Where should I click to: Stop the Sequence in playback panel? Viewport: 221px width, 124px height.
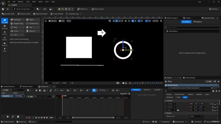18,117
